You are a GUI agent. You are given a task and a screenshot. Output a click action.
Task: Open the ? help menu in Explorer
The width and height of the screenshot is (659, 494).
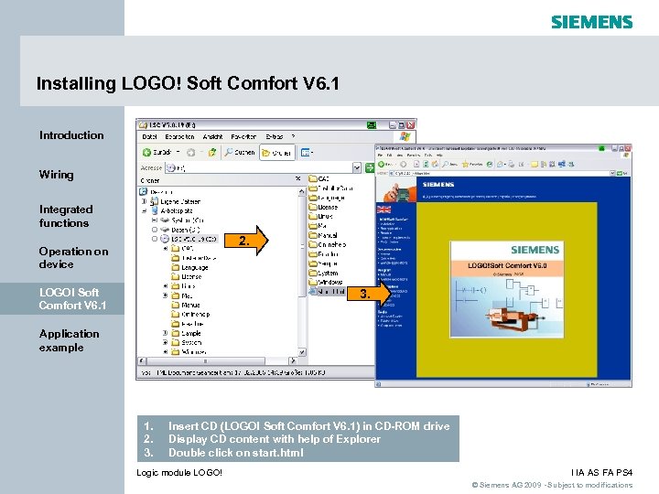[294, 136]
